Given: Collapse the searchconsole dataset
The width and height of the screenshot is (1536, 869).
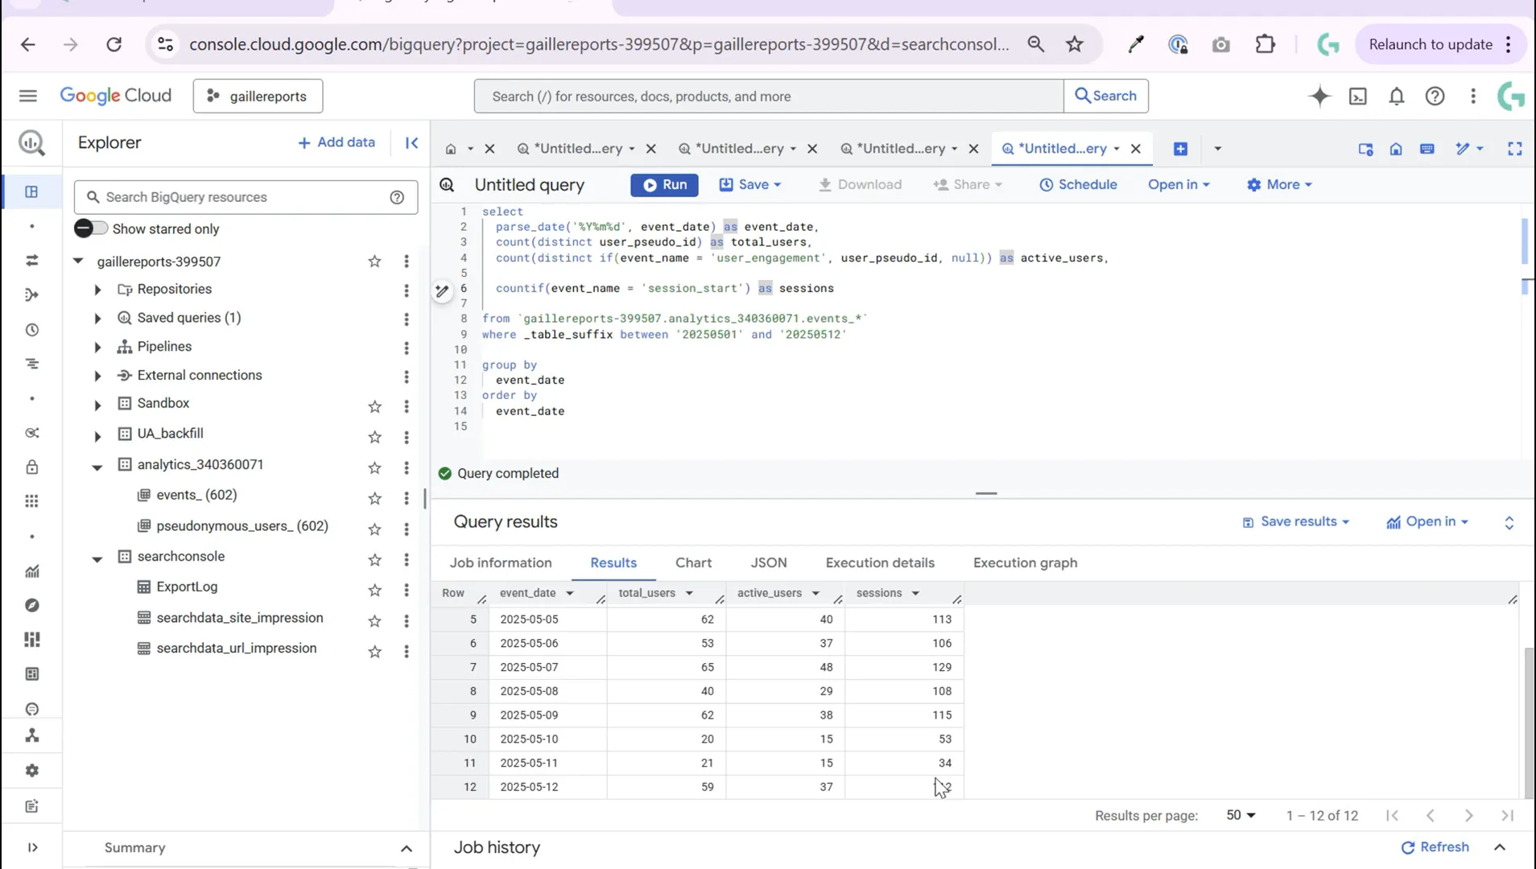Looking at the screenshot, I should point(97,558).
